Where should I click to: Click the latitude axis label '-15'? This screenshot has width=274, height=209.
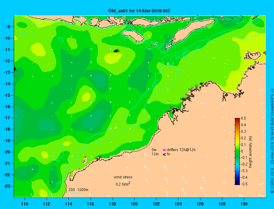tap(7, 95)
